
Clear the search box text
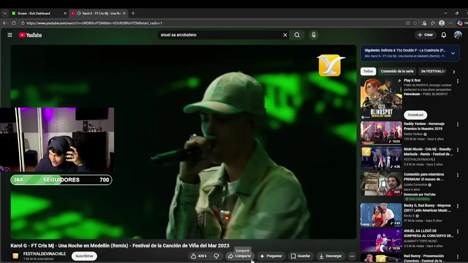[285, 35]
